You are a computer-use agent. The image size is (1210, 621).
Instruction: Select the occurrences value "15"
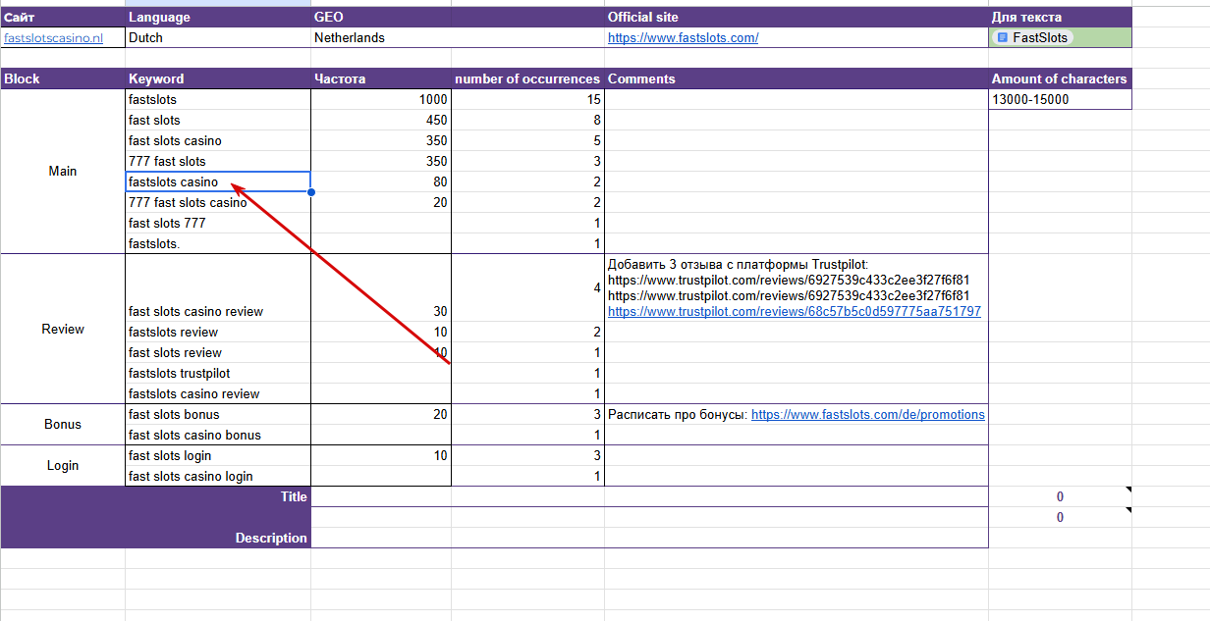pos(527,99)
